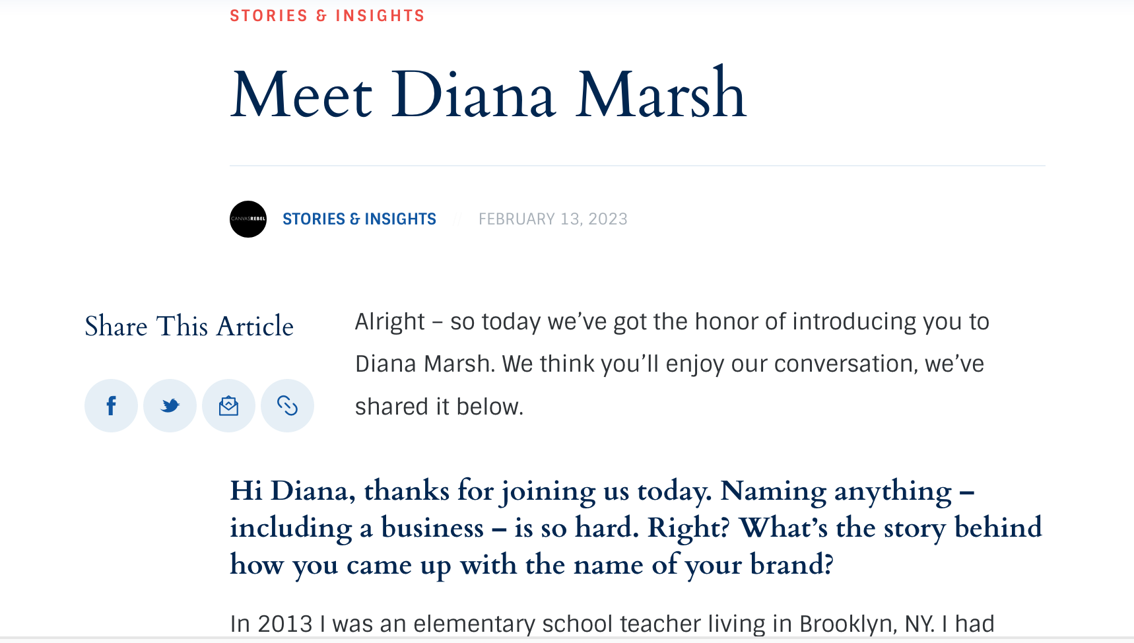This screenshot has width=1134, height=643.
Task: Share the article via email icon
Action: coord(228,405)
